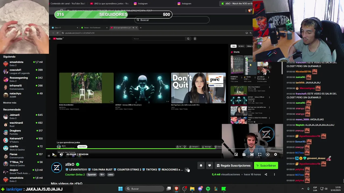Click the zeko tag

click(110, 175)
